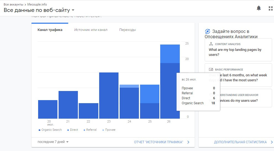Click 'What are my top landing pages' question
The width and height of the screenshot is (274, 151).
(235, 52)
